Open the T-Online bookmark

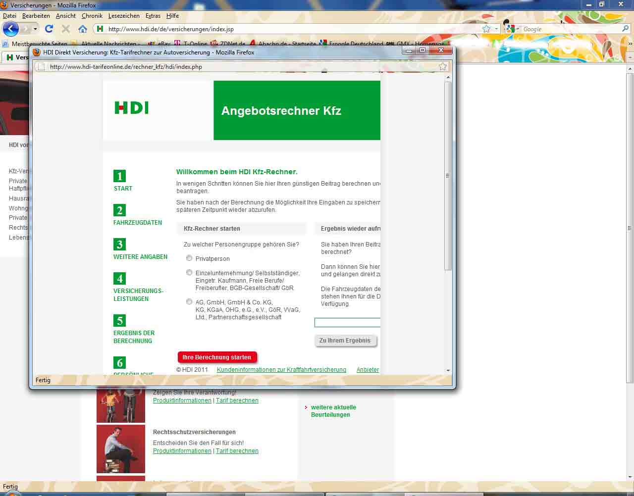point(191,44)
